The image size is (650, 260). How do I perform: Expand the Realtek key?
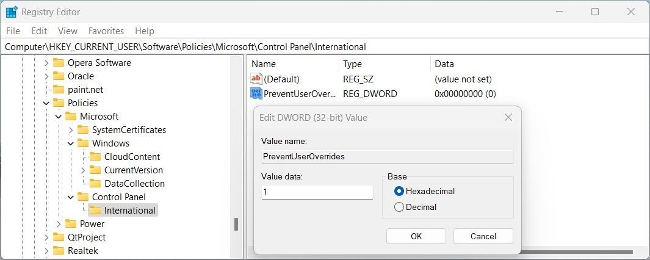click(x=46, y=250)
